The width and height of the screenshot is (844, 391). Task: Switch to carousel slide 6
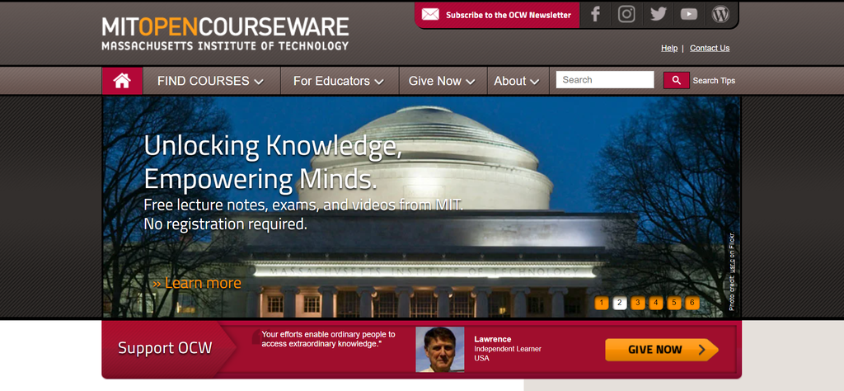click(692, 303)
